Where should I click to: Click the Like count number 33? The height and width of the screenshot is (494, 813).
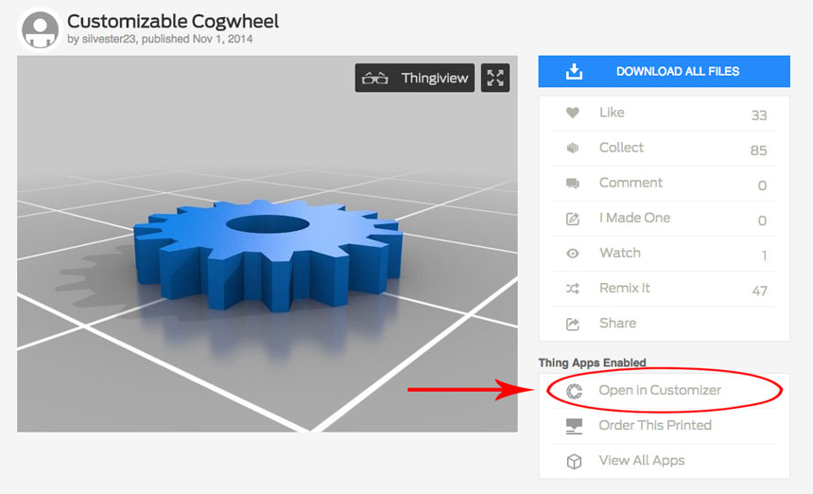(758, 115)
